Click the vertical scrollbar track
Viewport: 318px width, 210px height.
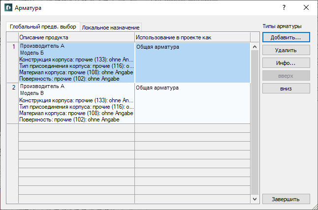click(255, 122)
